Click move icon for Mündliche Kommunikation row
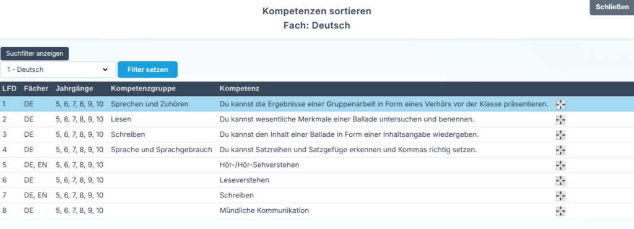 click(x=560, y=211)
